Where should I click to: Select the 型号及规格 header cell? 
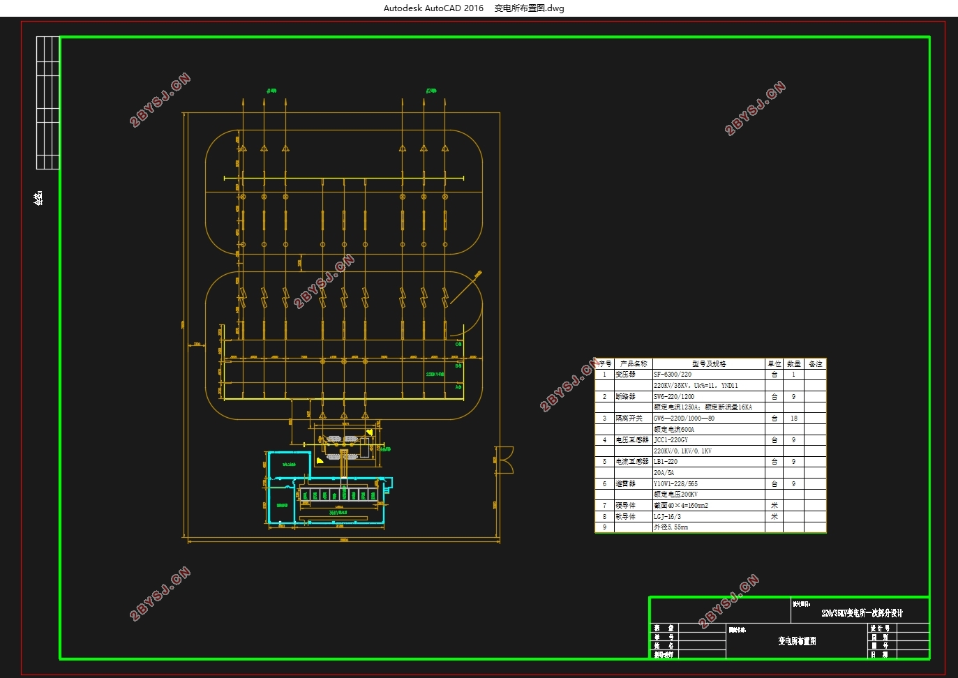pyautogui.click(x=709, y=364)
